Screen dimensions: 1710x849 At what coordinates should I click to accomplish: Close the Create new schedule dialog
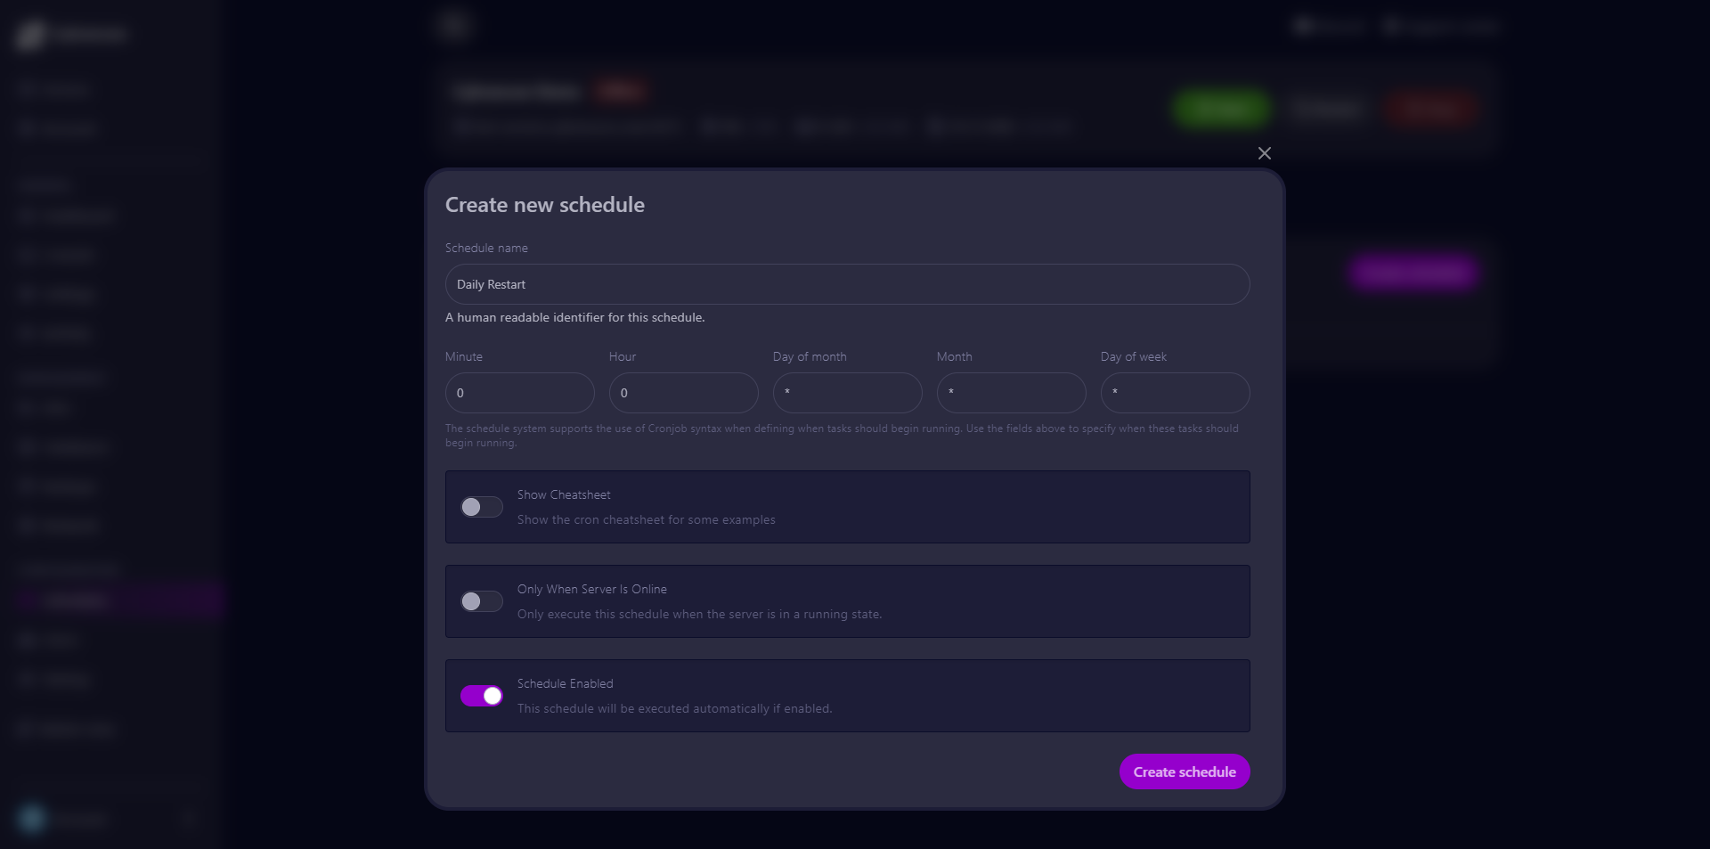(x=1264, y=153)
